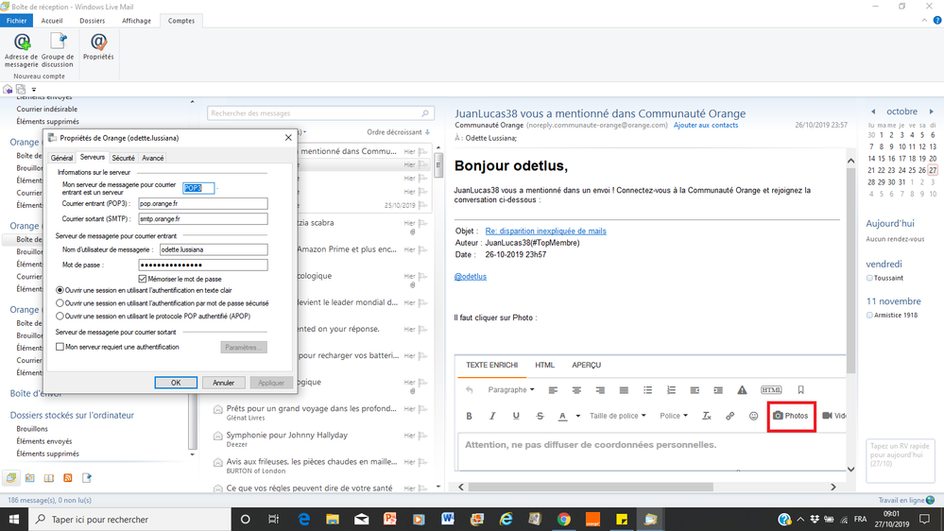Insert a numbered list in editor

pyautogui.click(x=671, y=390)
